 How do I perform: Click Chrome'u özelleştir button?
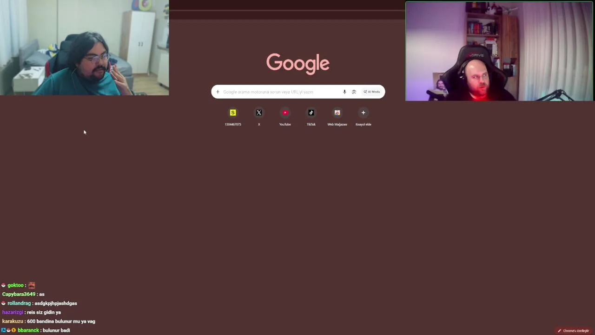pyautogui.click(x=574, y=331)
